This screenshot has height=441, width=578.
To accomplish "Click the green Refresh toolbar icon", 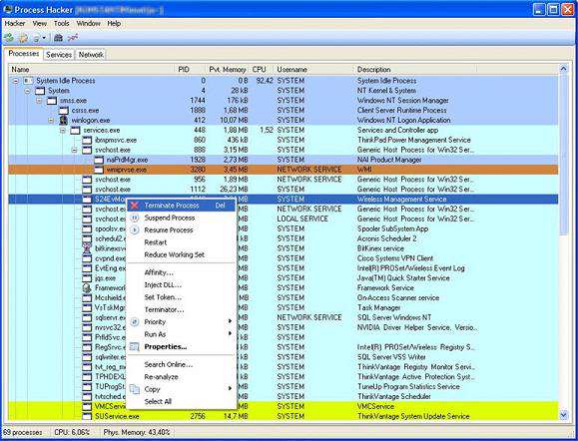I will tap(9, 37).
